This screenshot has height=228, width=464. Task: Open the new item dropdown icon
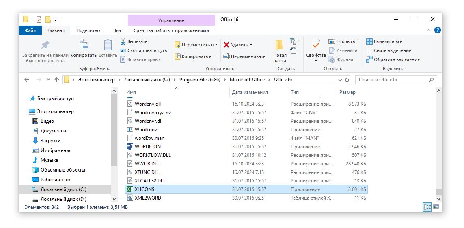(x=294, y=41)
